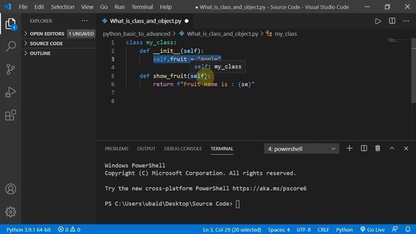416x234 pixels.
Task: Kill terminal with trash icon
Action: pyautogui.click(x=378, y=148)
